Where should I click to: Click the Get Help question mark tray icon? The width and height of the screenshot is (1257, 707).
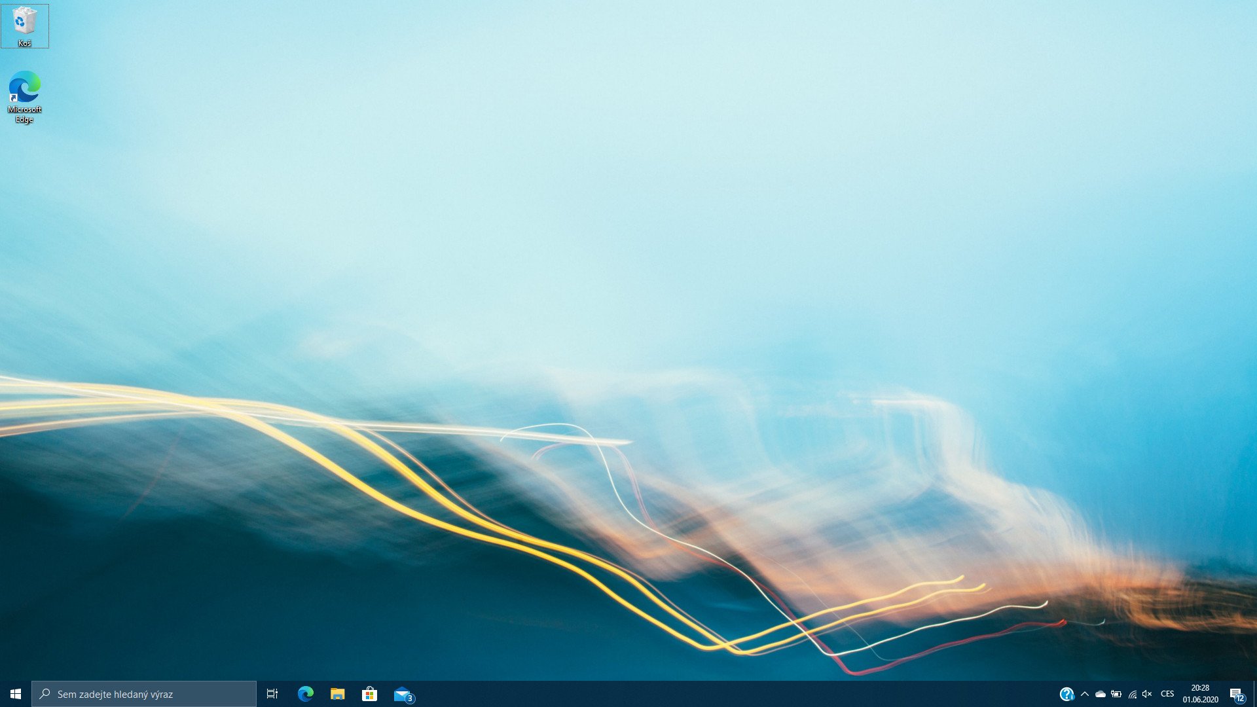pos(1066,694)
